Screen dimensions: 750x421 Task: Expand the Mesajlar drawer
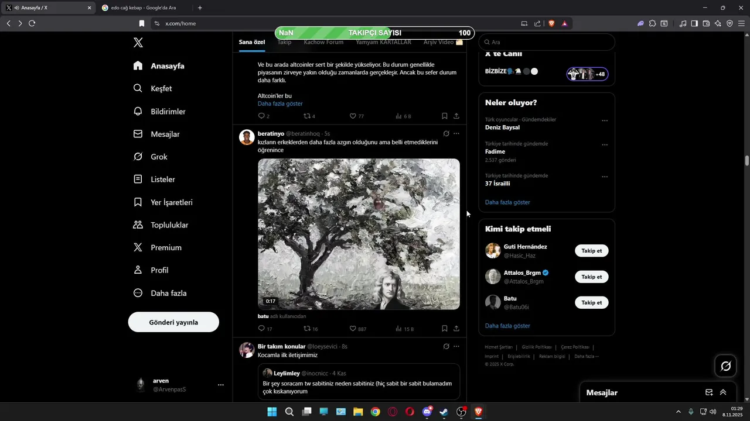(723, 392)
